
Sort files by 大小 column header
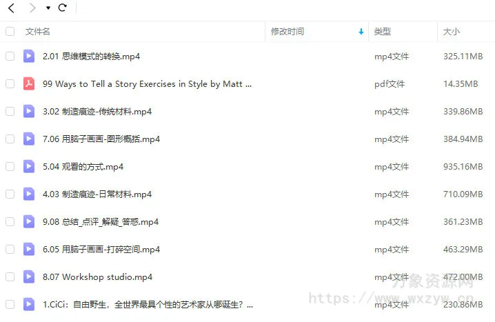pos(452,32)
